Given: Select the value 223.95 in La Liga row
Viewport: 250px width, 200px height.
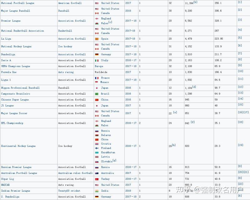Looking at the screenshot, I should [219, 39].
